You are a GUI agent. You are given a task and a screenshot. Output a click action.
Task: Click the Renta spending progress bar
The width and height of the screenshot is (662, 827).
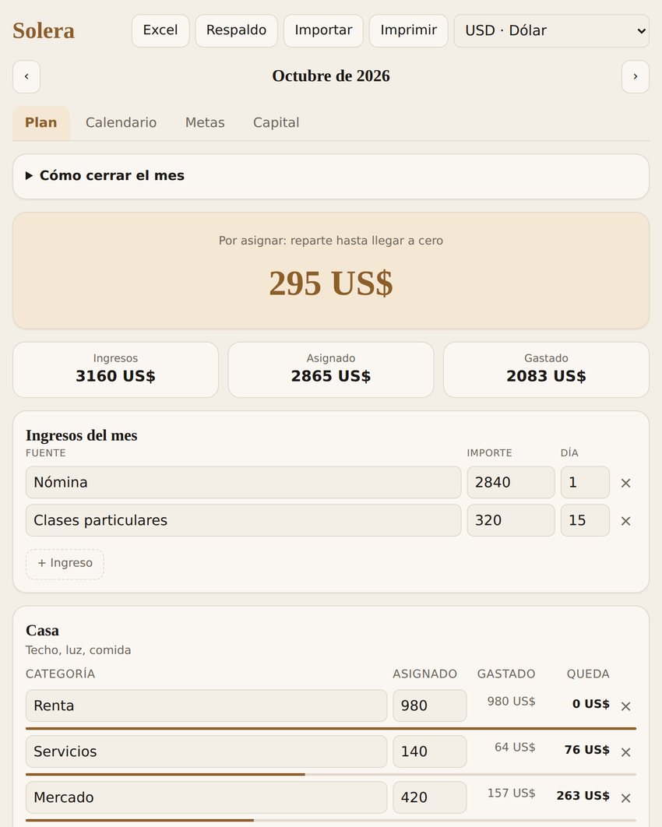point(331,728)
